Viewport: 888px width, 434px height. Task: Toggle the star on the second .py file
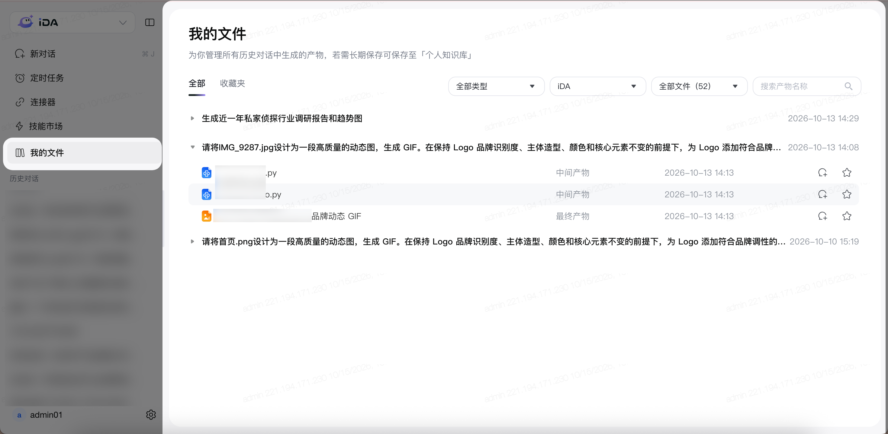coord(847,194)
